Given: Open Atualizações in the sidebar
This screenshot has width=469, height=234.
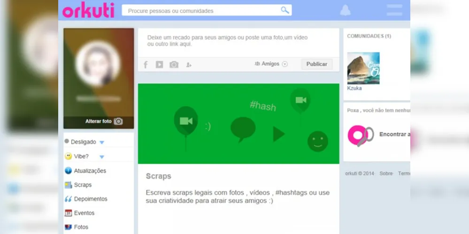Looking at the screenshot, I should click(90, 171).
